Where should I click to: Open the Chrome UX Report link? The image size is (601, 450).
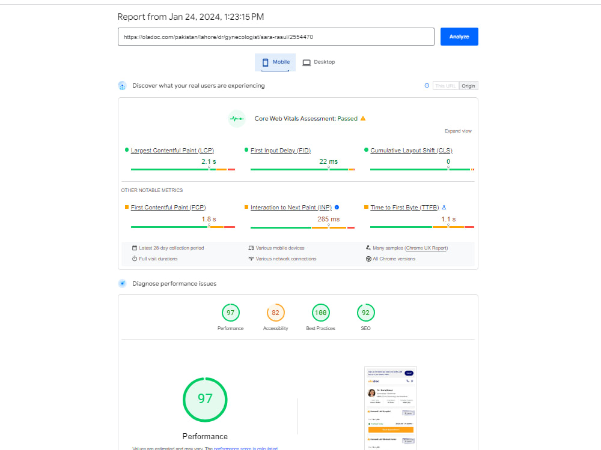(426, 248)
